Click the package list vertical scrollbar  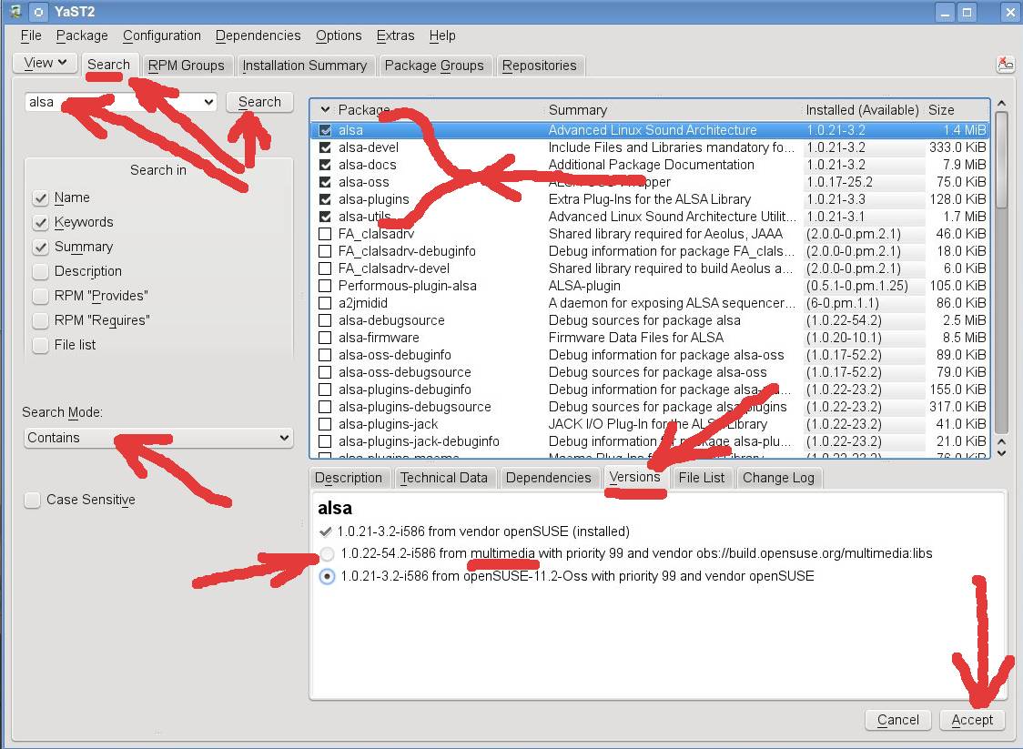[1002, 273]
